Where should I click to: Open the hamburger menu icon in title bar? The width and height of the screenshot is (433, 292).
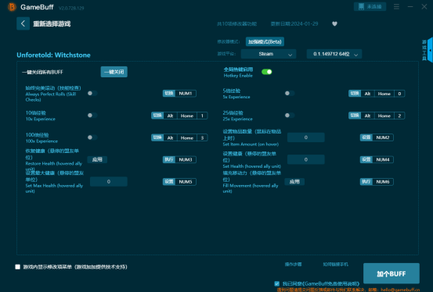396,6
